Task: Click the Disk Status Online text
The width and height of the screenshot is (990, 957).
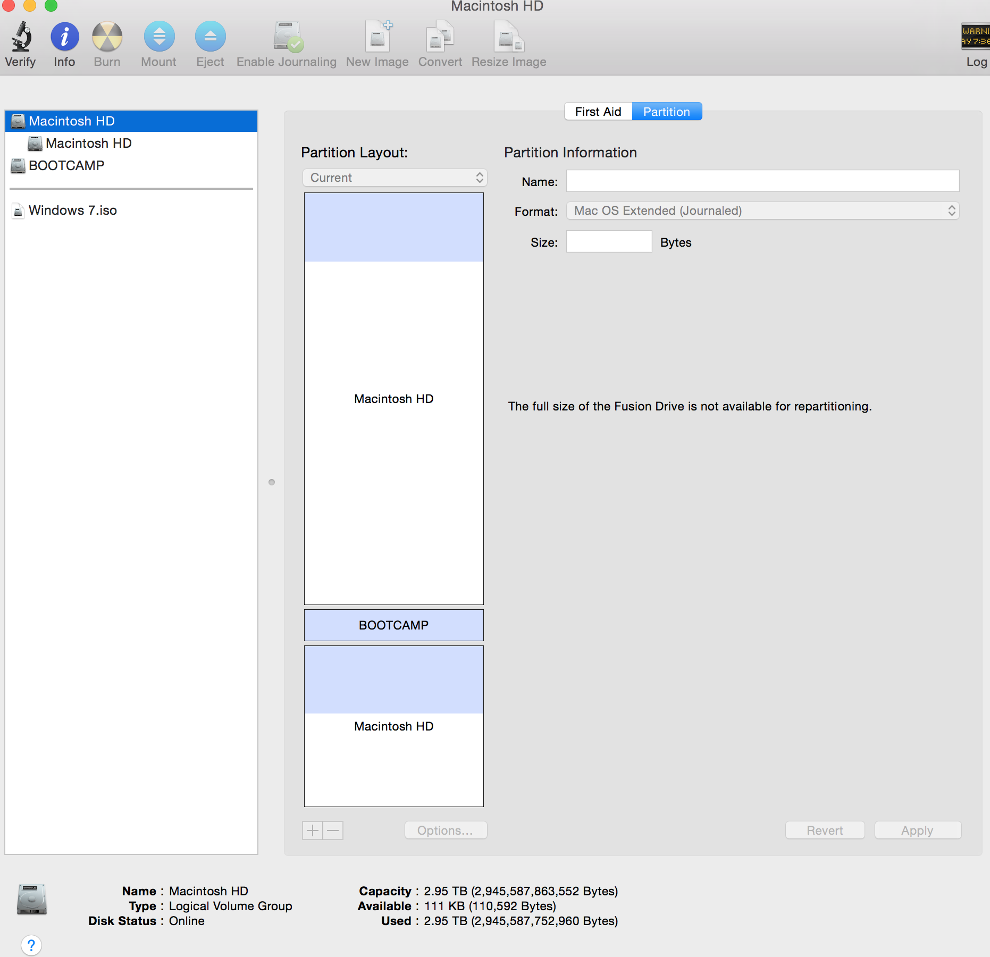Action: (x=187, y=921)
